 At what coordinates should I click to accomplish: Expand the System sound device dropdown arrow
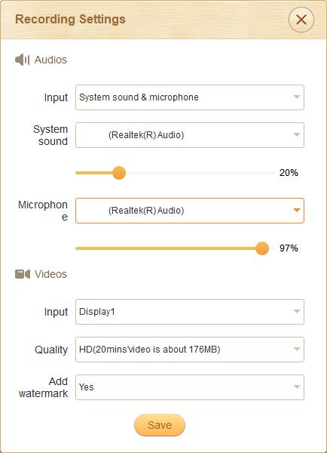point(296,135)
